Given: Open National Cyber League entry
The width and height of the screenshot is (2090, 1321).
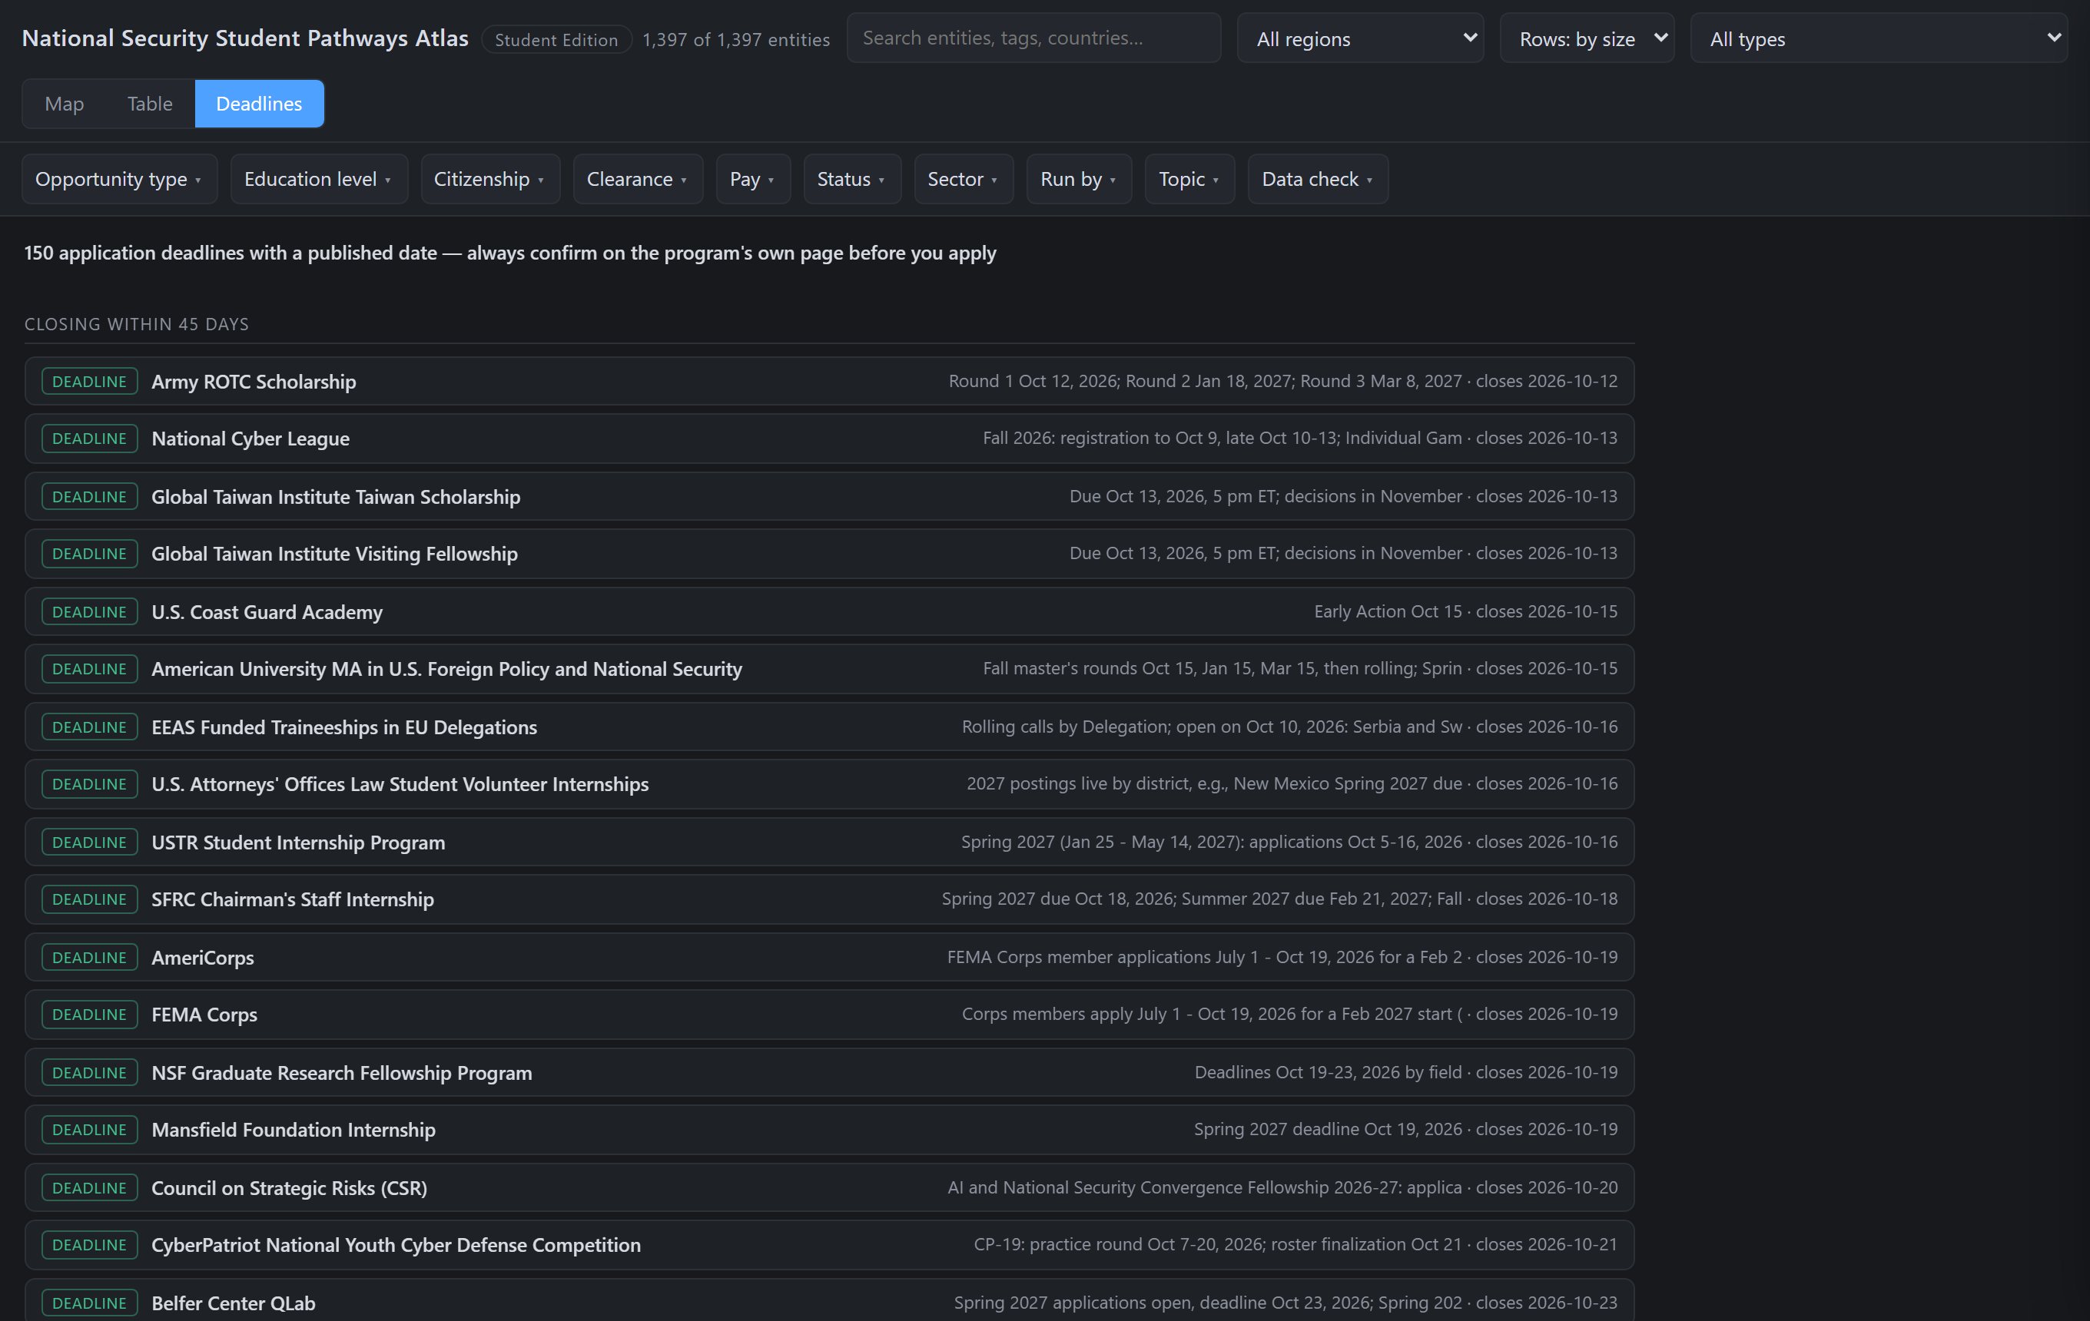Looking at the screenshot, I should [x=829, y=439].
